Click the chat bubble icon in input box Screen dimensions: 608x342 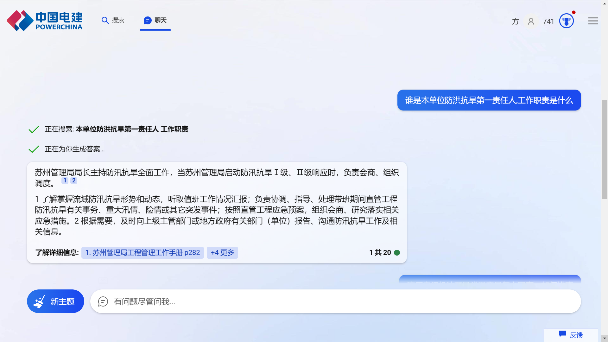pos(103,301)
